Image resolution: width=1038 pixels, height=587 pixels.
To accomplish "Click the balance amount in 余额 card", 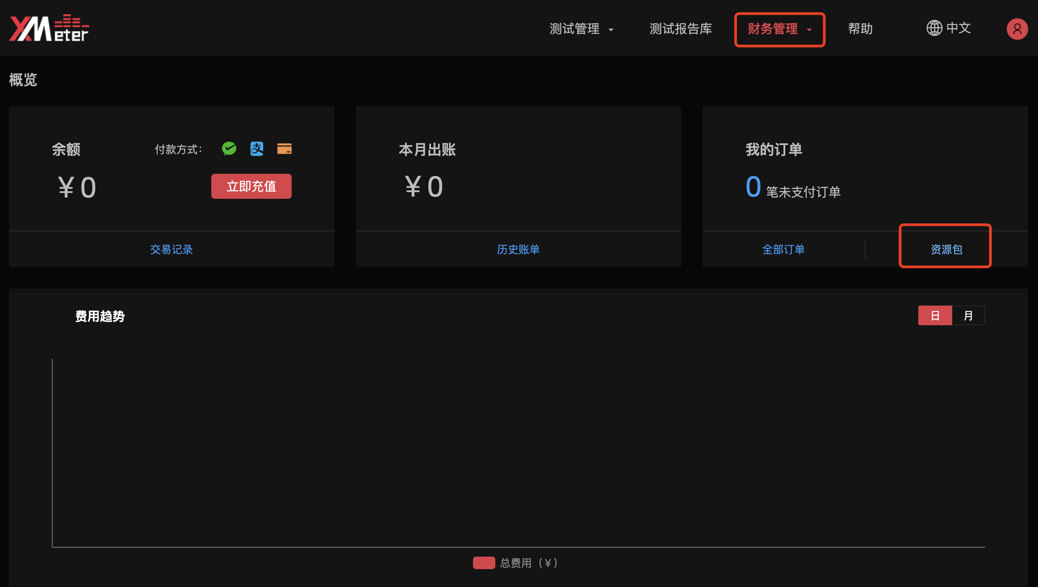I will tap(77, 187).
